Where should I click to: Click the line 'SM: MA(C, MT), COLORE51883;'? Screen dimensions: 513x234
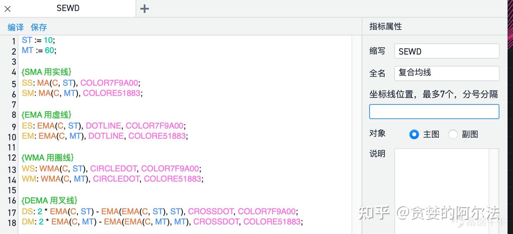tap(82, 94)
